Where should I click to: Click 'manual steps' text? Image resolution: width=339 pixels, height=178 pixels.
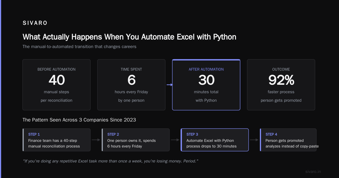(x=56, y=92)
